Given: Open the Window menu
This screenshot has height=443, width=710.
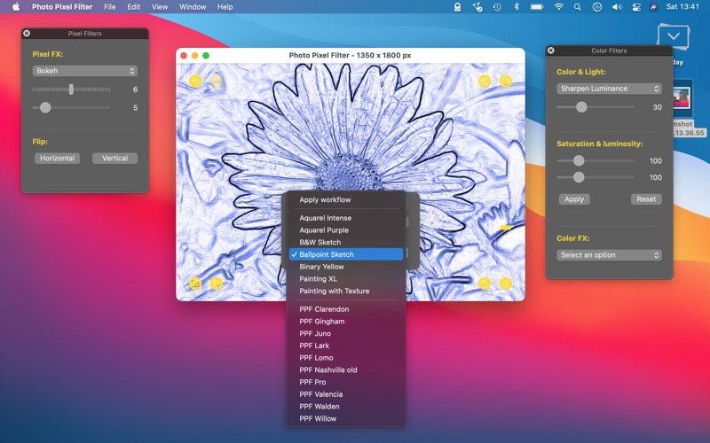Looking at the screenshot, I should click(193, 7).
